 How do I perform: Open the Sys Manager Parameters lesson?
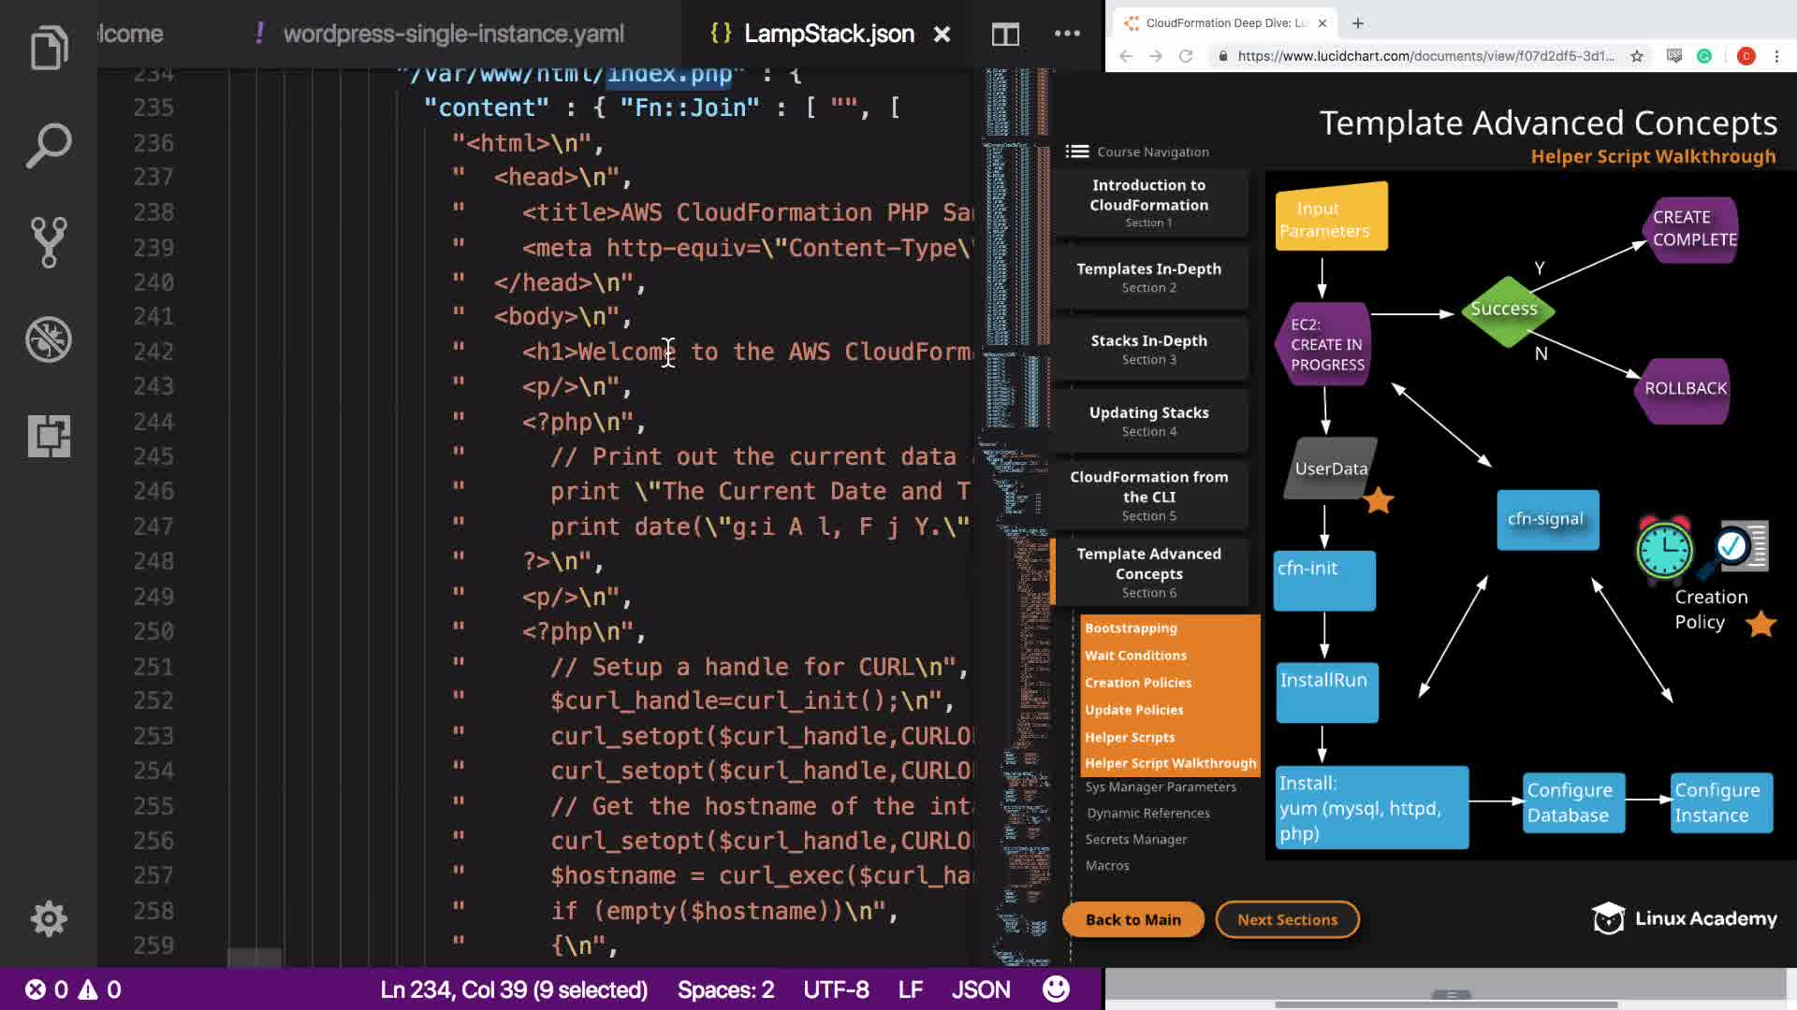click(1161, 787)
